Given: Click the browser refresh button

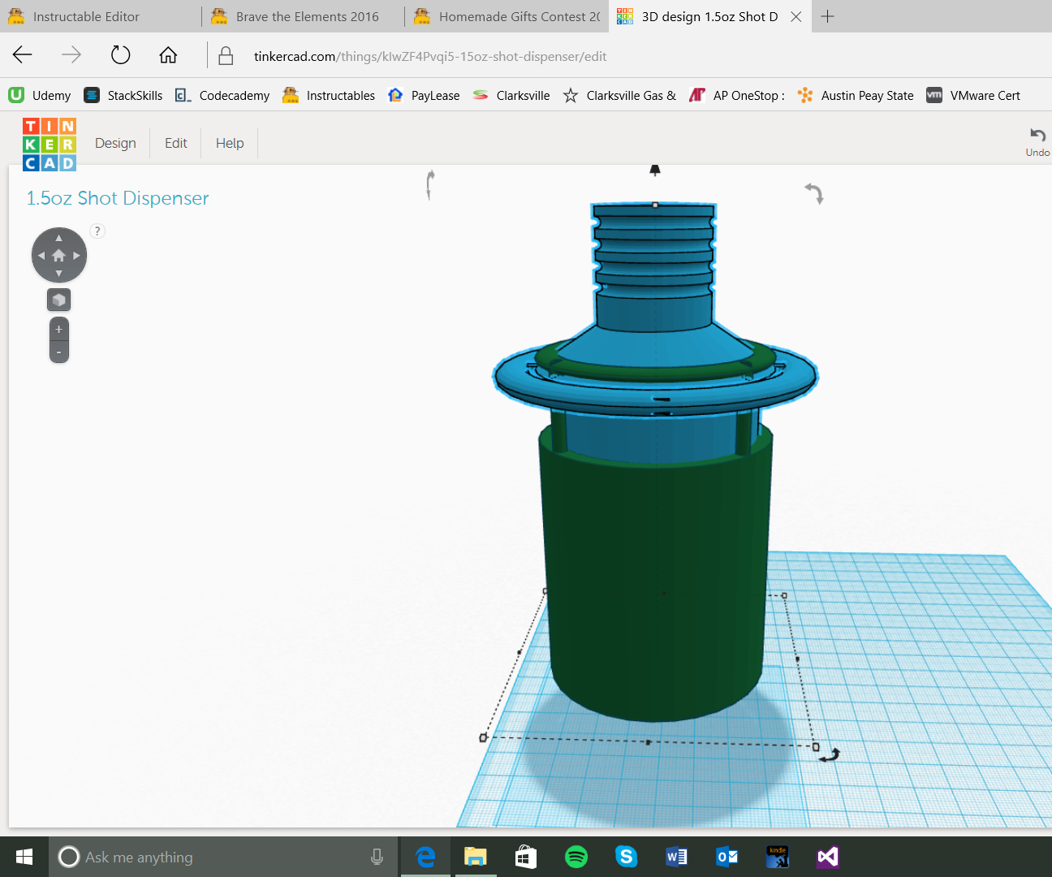Looking at the screenshot, I should tap(120, 55).
